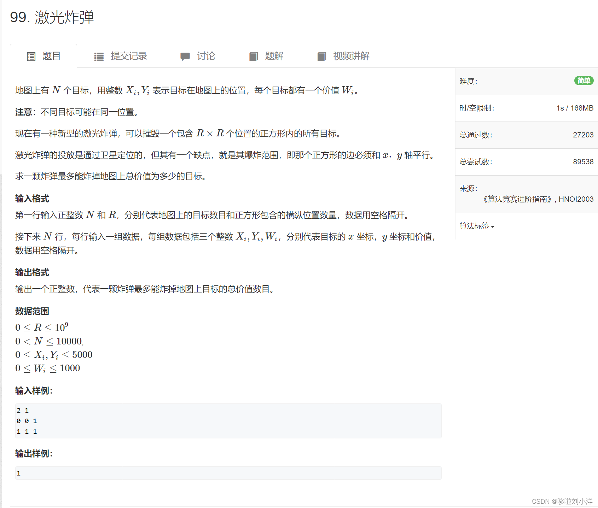Click the book icon beside 题解
The height and width of the screenshot is (508, 598).
[x=253, y=56]
